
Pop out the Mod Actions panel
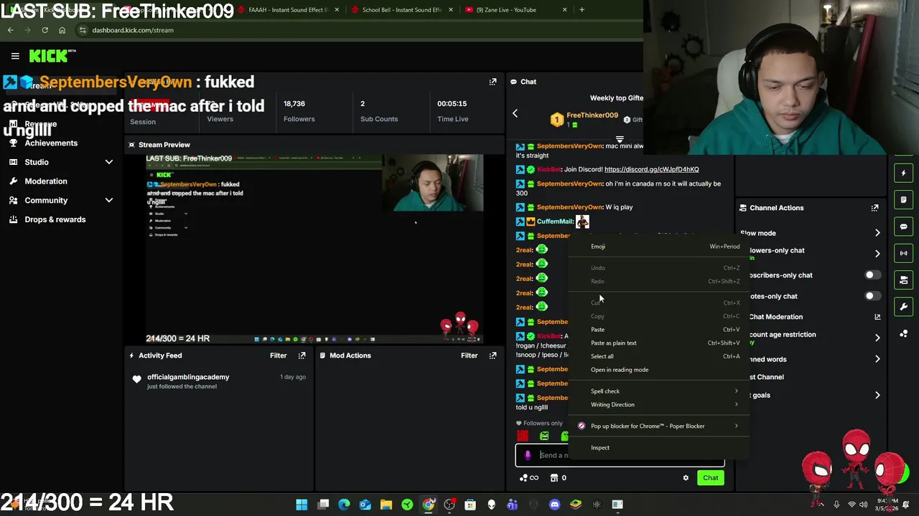click(493, 355)
